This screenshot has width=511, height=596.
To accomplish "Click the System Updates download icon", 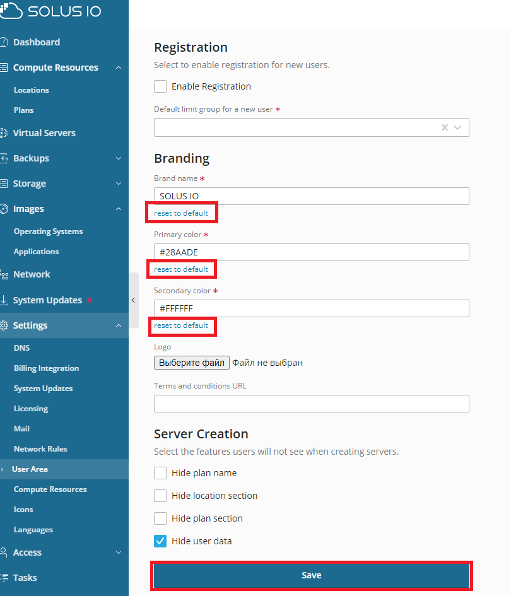I will tap(4, 300).
